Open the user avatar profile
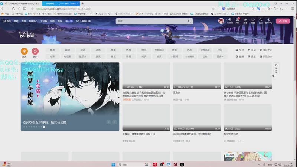The width and height of the screenshot is (297, 167). pyautogui.click(x=221, y=21)
